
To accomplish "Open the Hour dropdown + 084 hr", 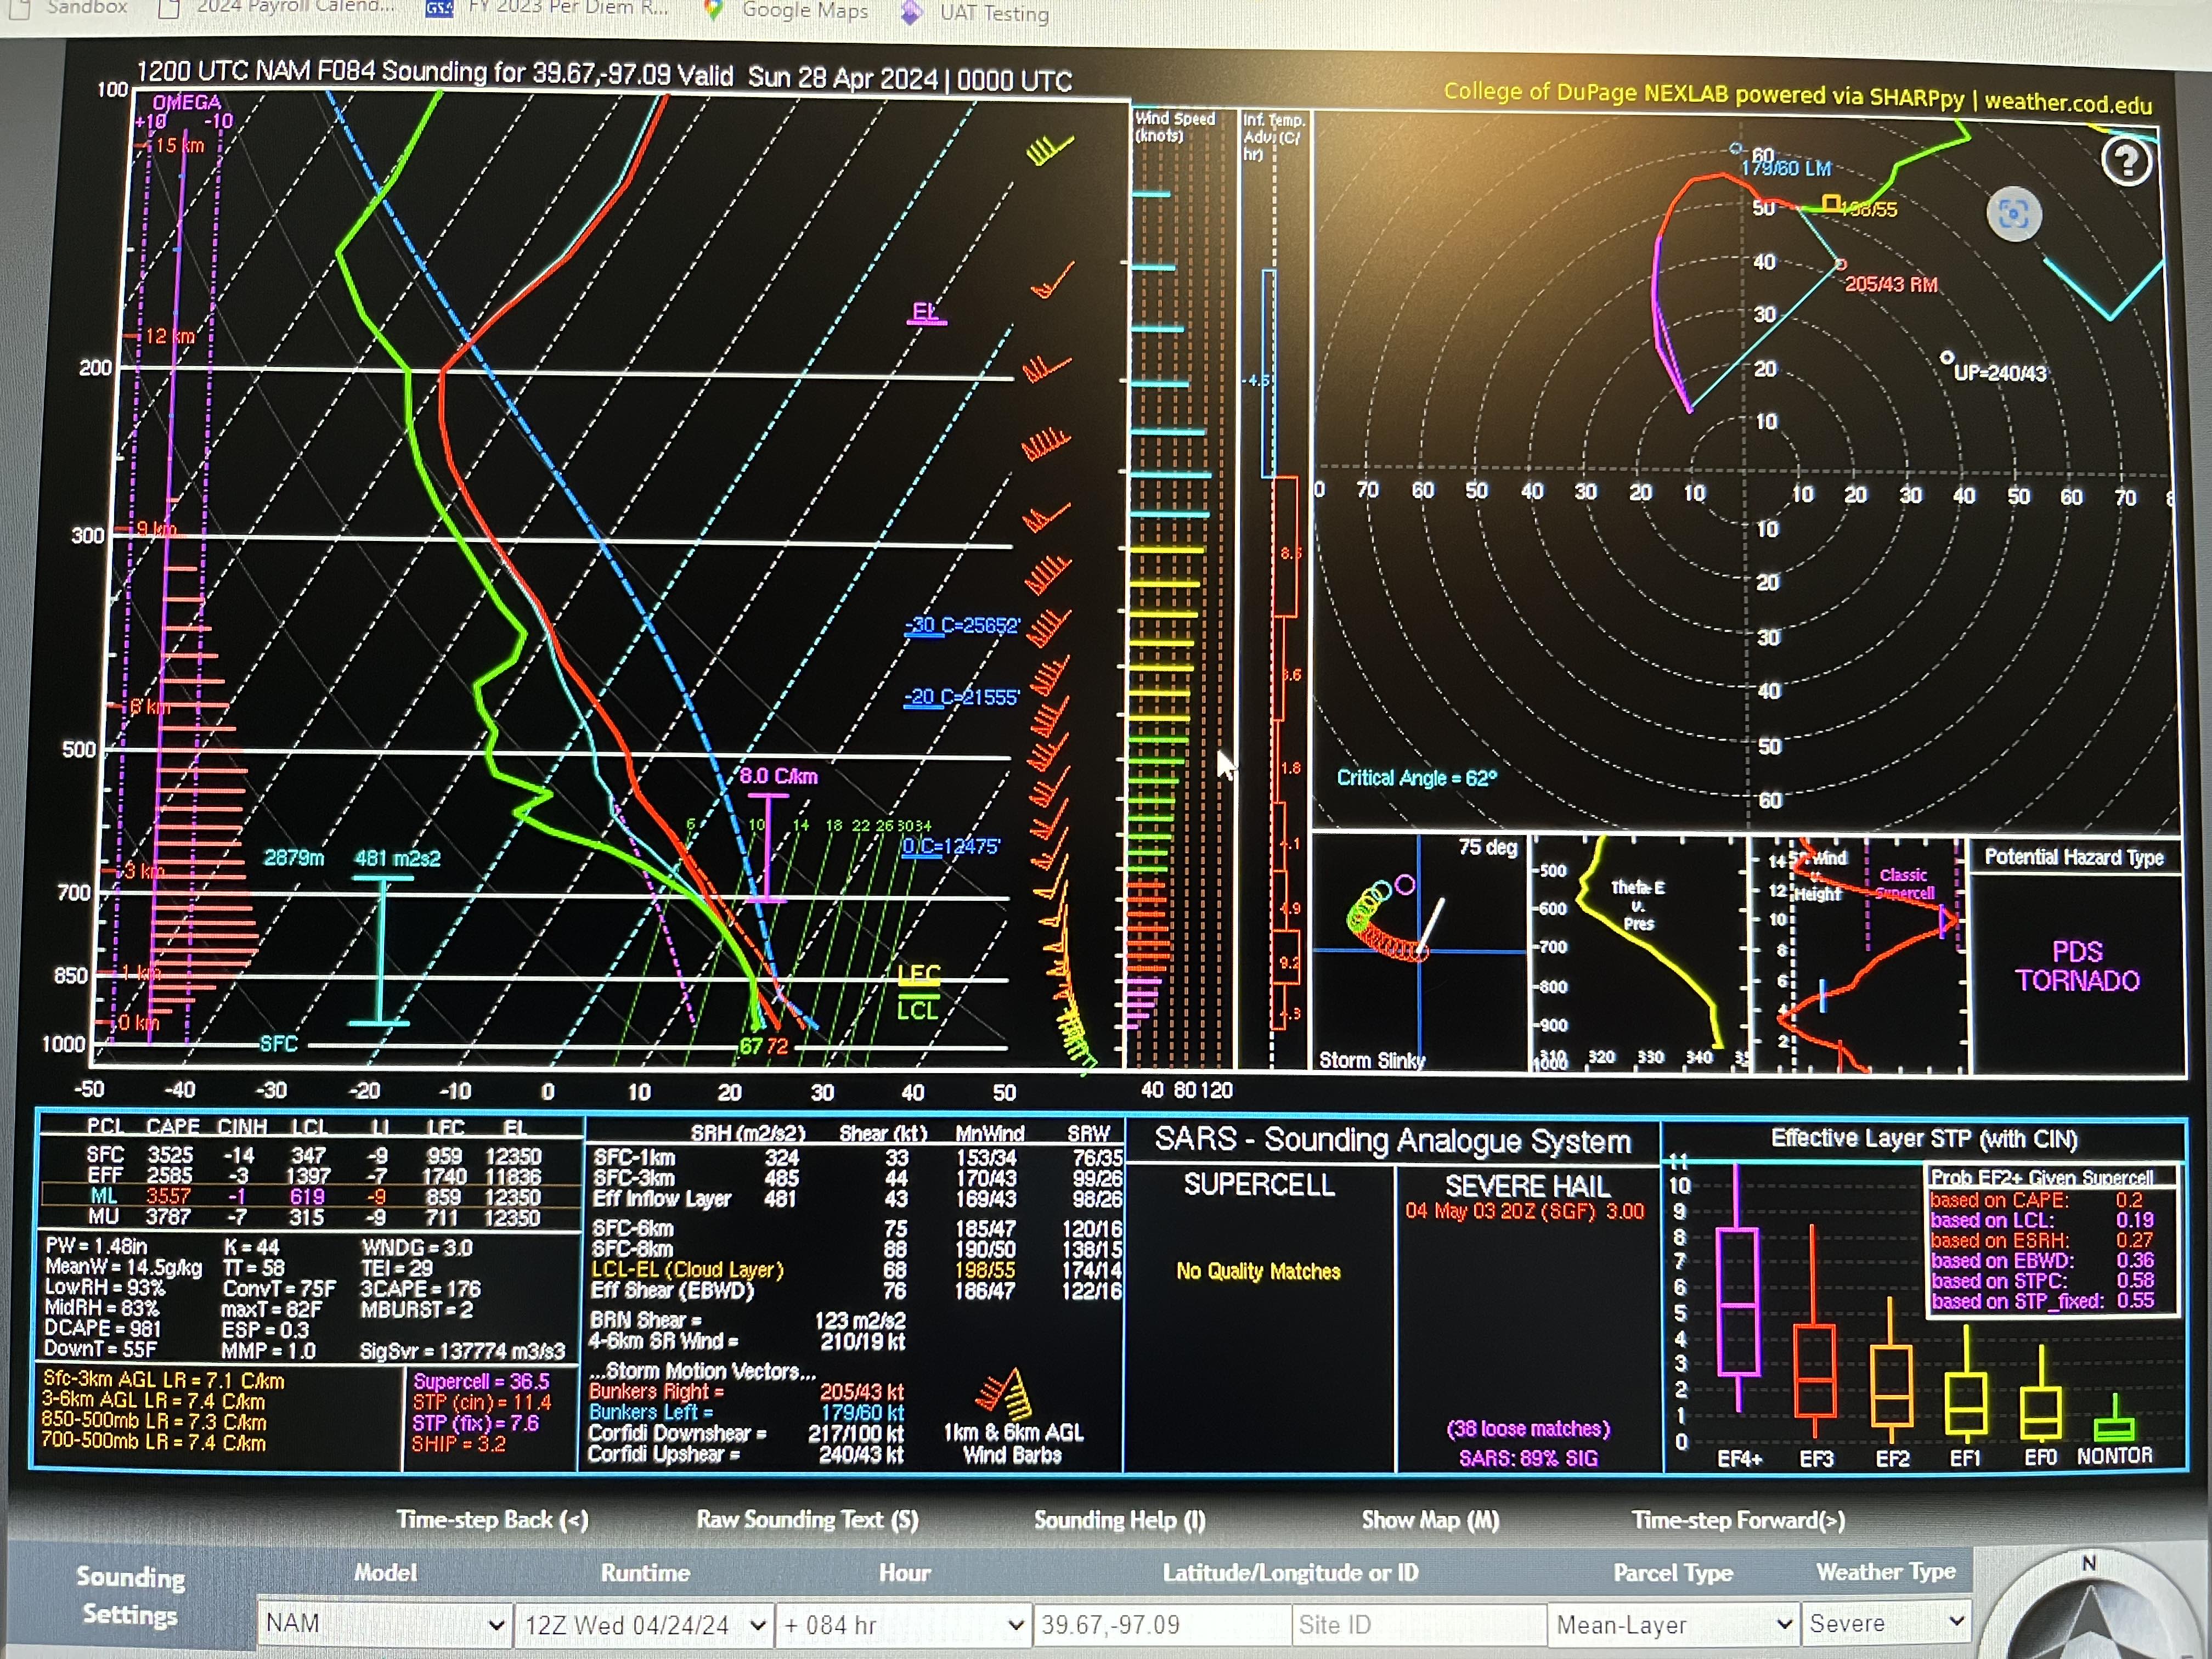I will [x=904, y=1625].
